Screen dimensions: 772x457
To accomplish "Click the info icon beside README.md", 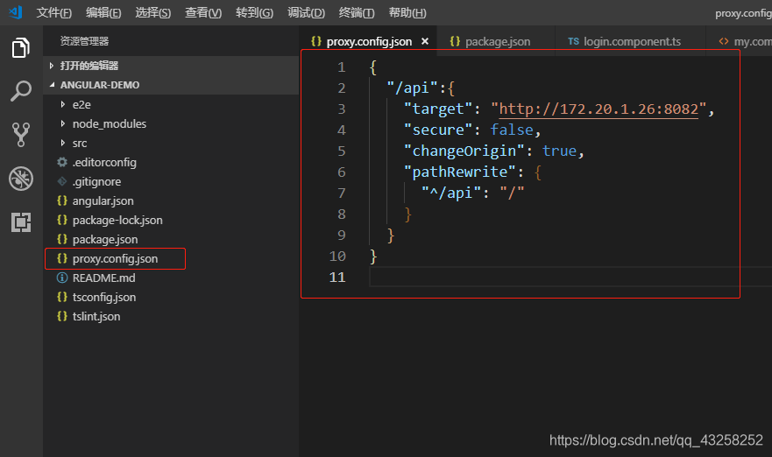I will [62, 278].
